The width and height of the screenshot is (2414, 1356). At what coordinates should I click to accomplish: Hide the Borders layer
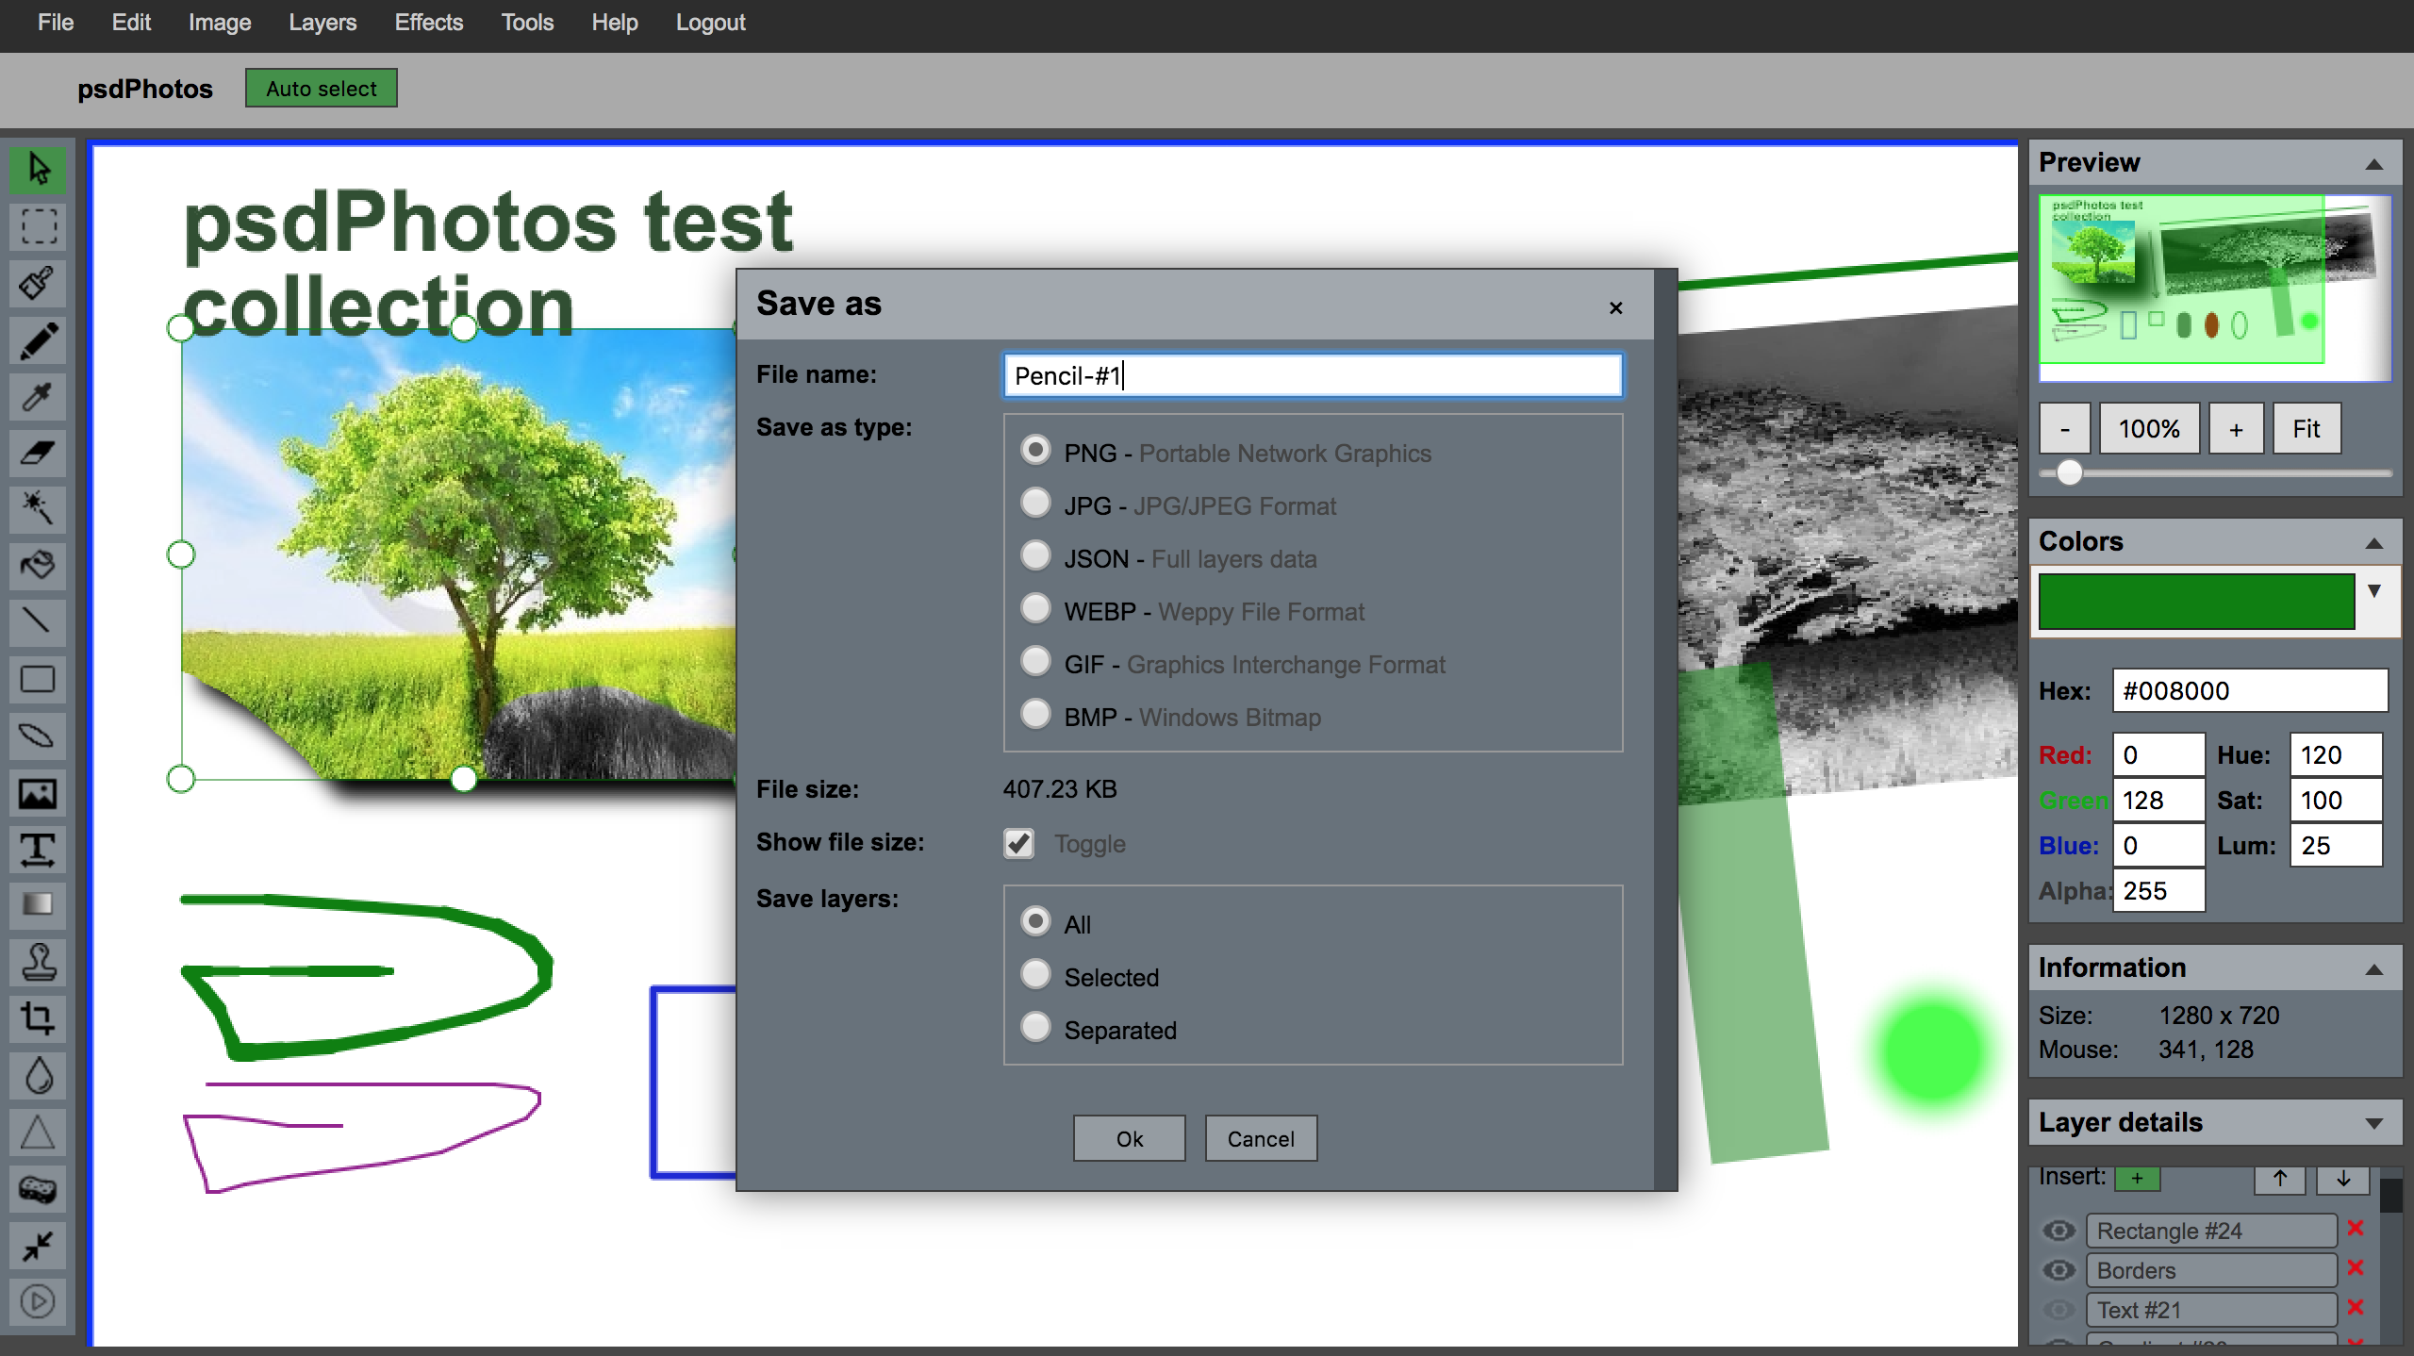coord(2059,1270)
